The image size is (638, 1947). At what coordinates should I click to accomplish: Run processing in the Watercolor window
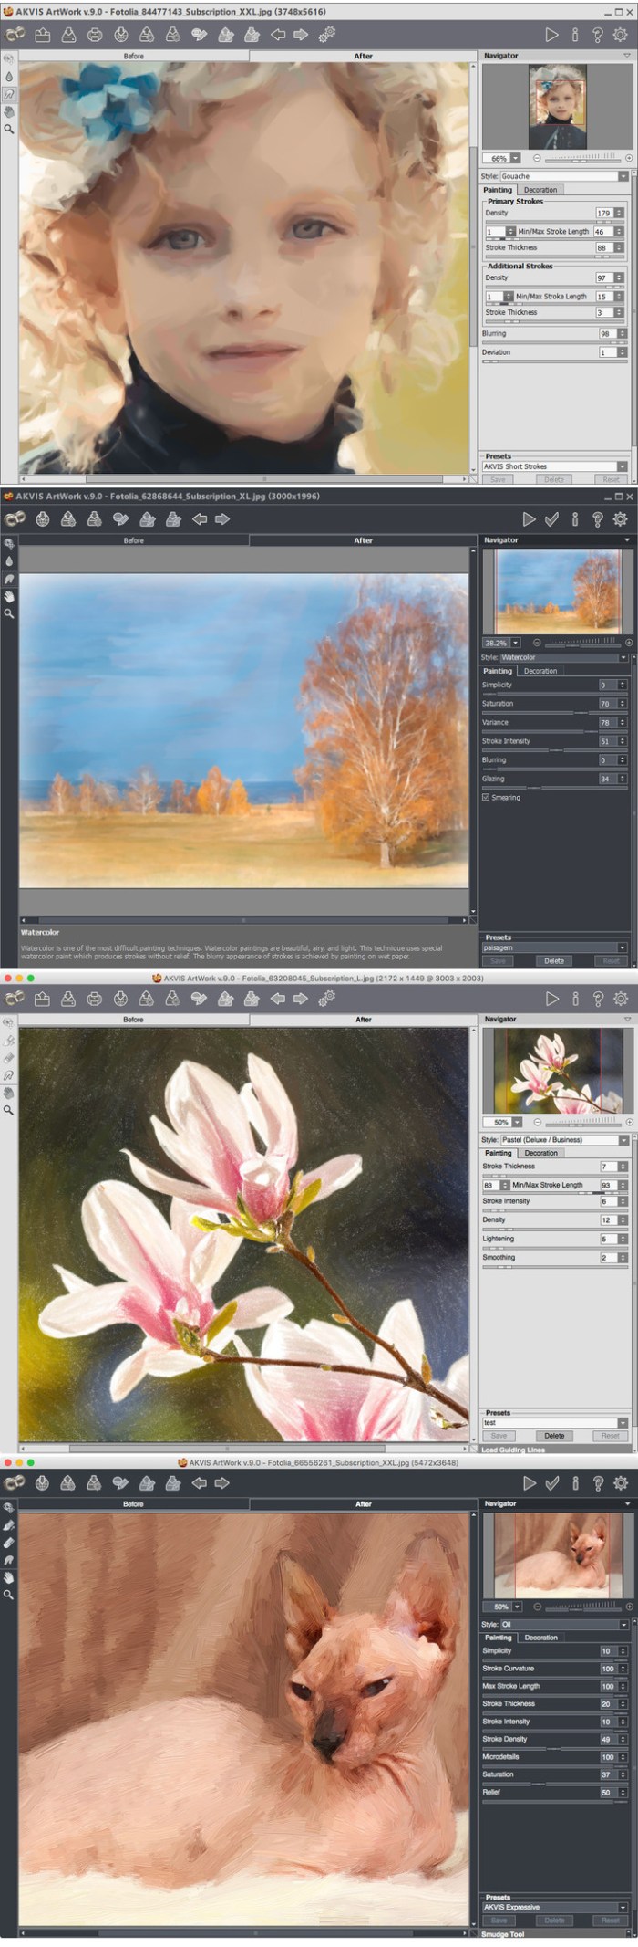[x=529, y=518]
